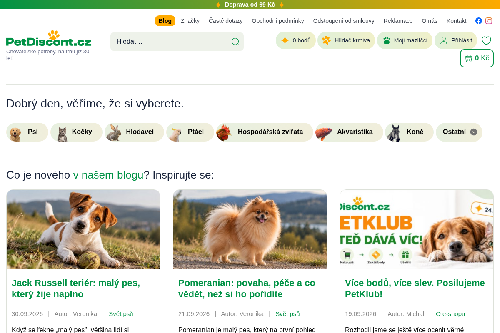
Task: Open the Pomeranian article image
Action: click(x=250, y=229)
